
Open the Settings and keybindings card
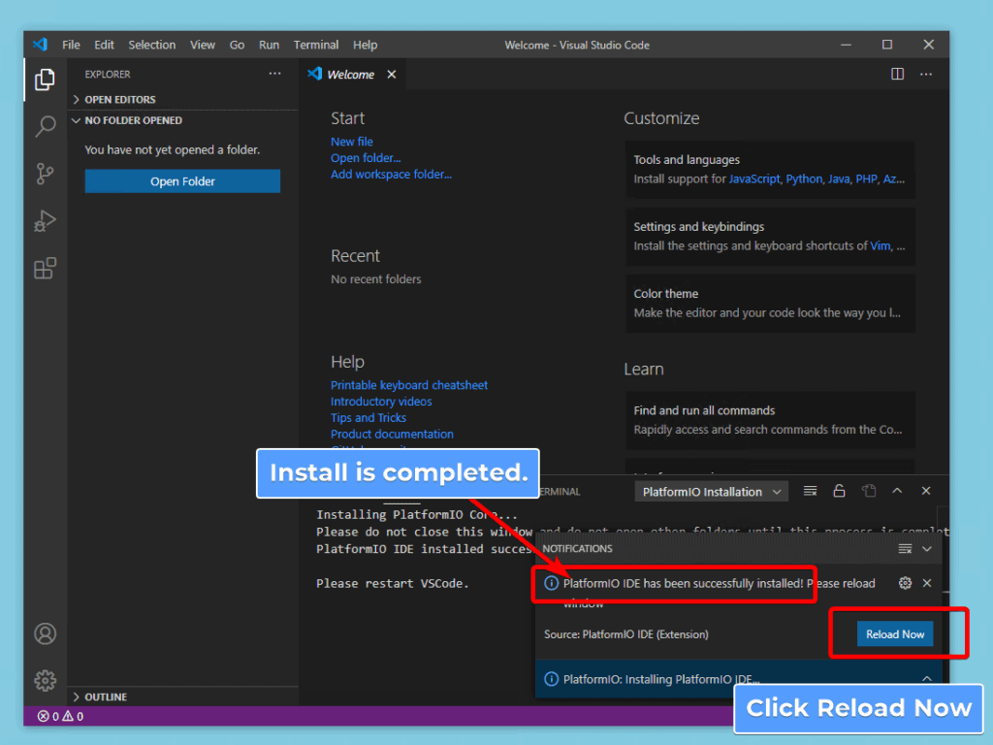coord(770,237)
